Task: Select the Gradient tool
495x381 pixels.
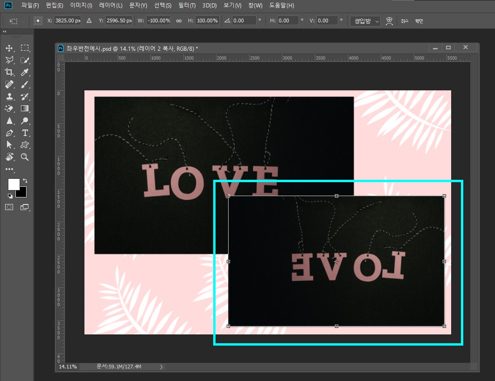Action: coord(25,109)
